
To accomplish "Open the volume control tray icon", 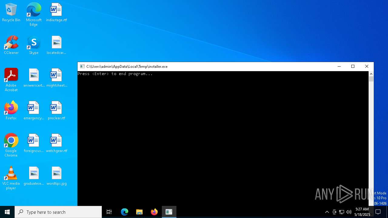I will click(349, 212).
